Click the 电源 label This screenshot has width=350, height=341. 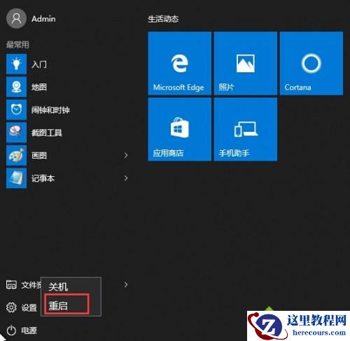tap(29, 330)
